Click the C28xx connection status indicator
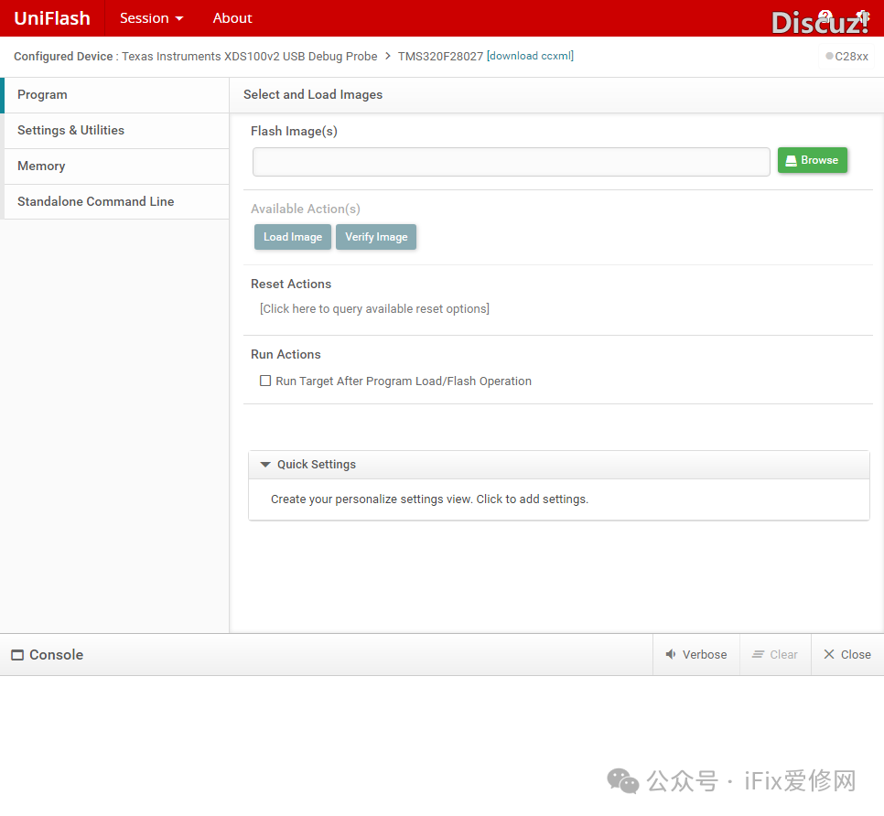Viewport: 884px width, 816px height. 846,57
